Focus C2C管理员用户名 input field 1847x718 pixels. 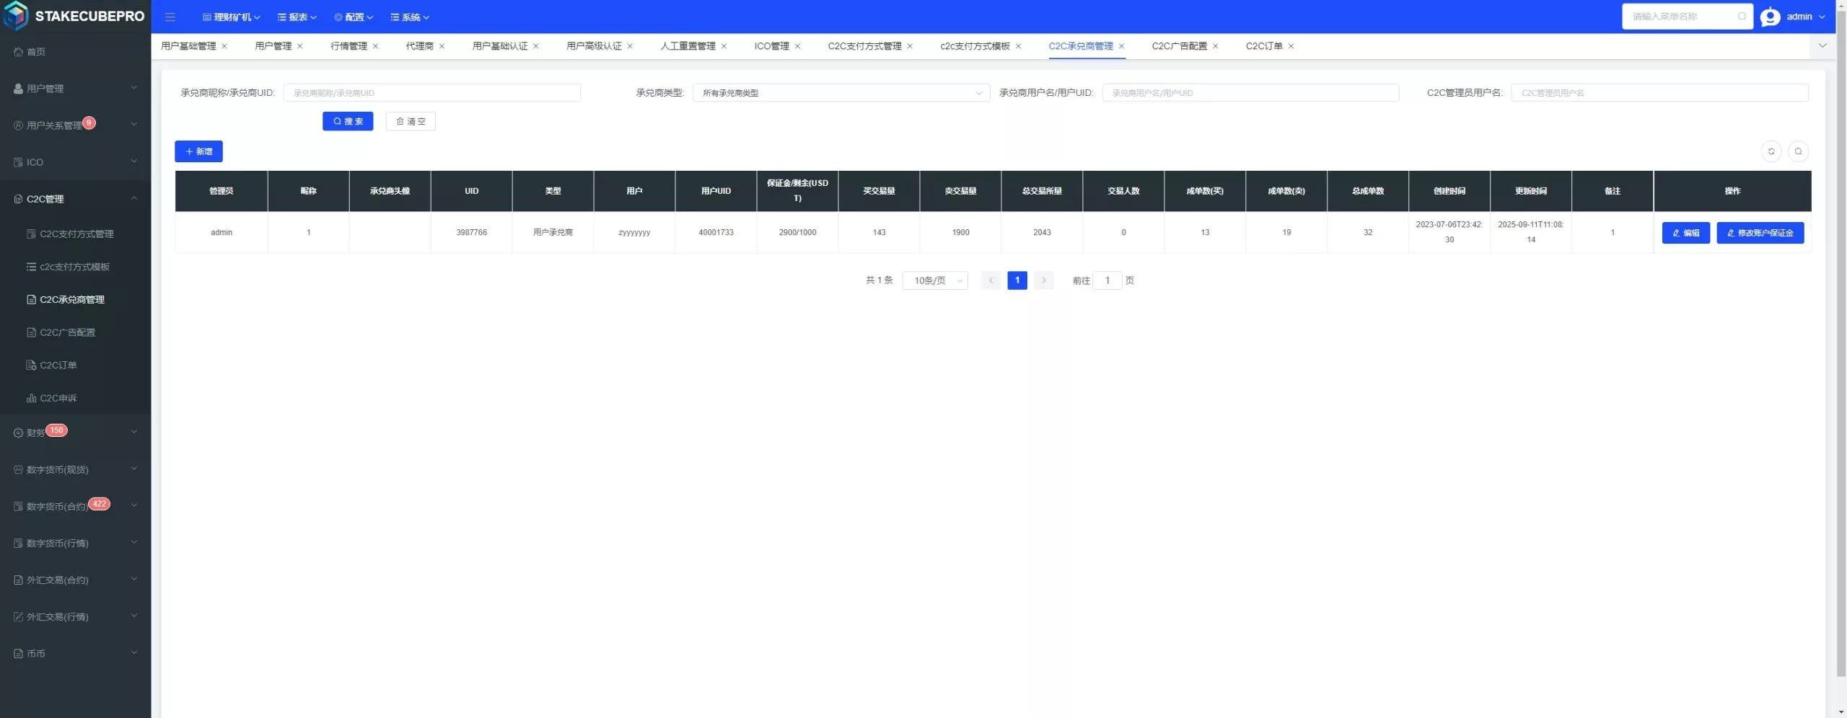(x=1659, y=93)
